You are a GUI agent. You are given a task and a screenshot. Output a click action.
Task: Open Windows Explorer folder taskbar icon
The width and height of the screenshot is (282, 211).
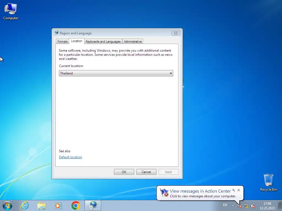[x=42, y=206]
